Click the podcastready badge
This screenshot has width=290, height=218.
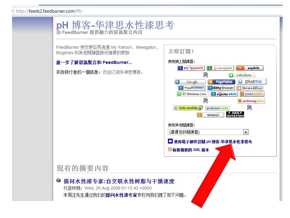pyautogui.click(x=217, y=108)
